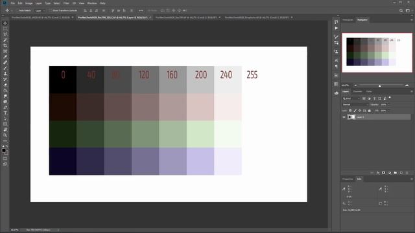
Task: Open the layer filter Kind dropdown
Action: 351,98
